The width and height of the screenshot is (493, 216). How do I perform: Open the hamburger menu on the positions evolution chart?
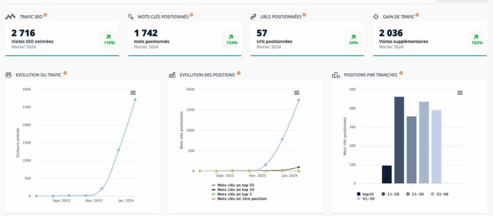coord(297,93)
